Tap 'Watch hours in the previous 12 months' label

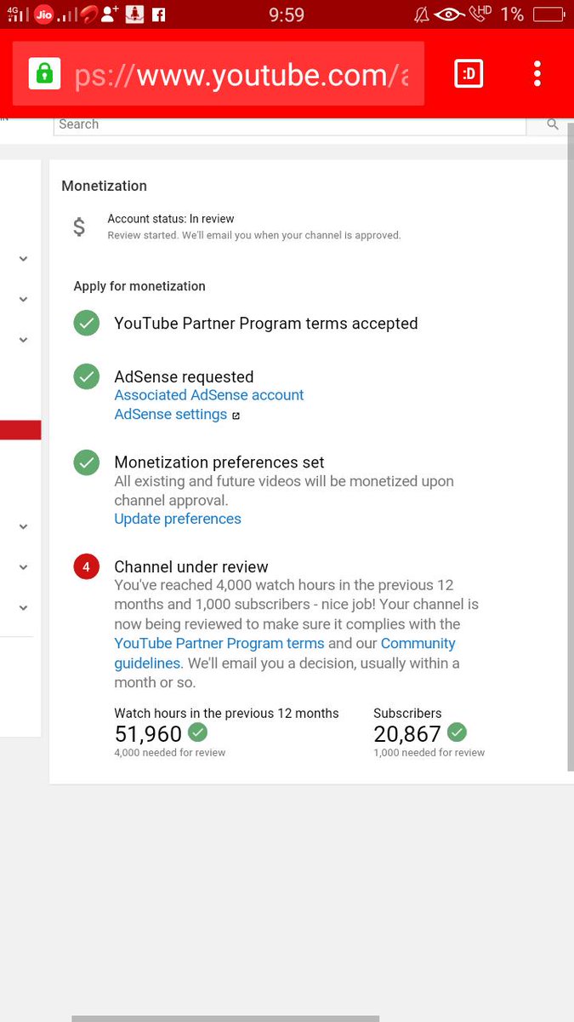(x=226, y=713)
